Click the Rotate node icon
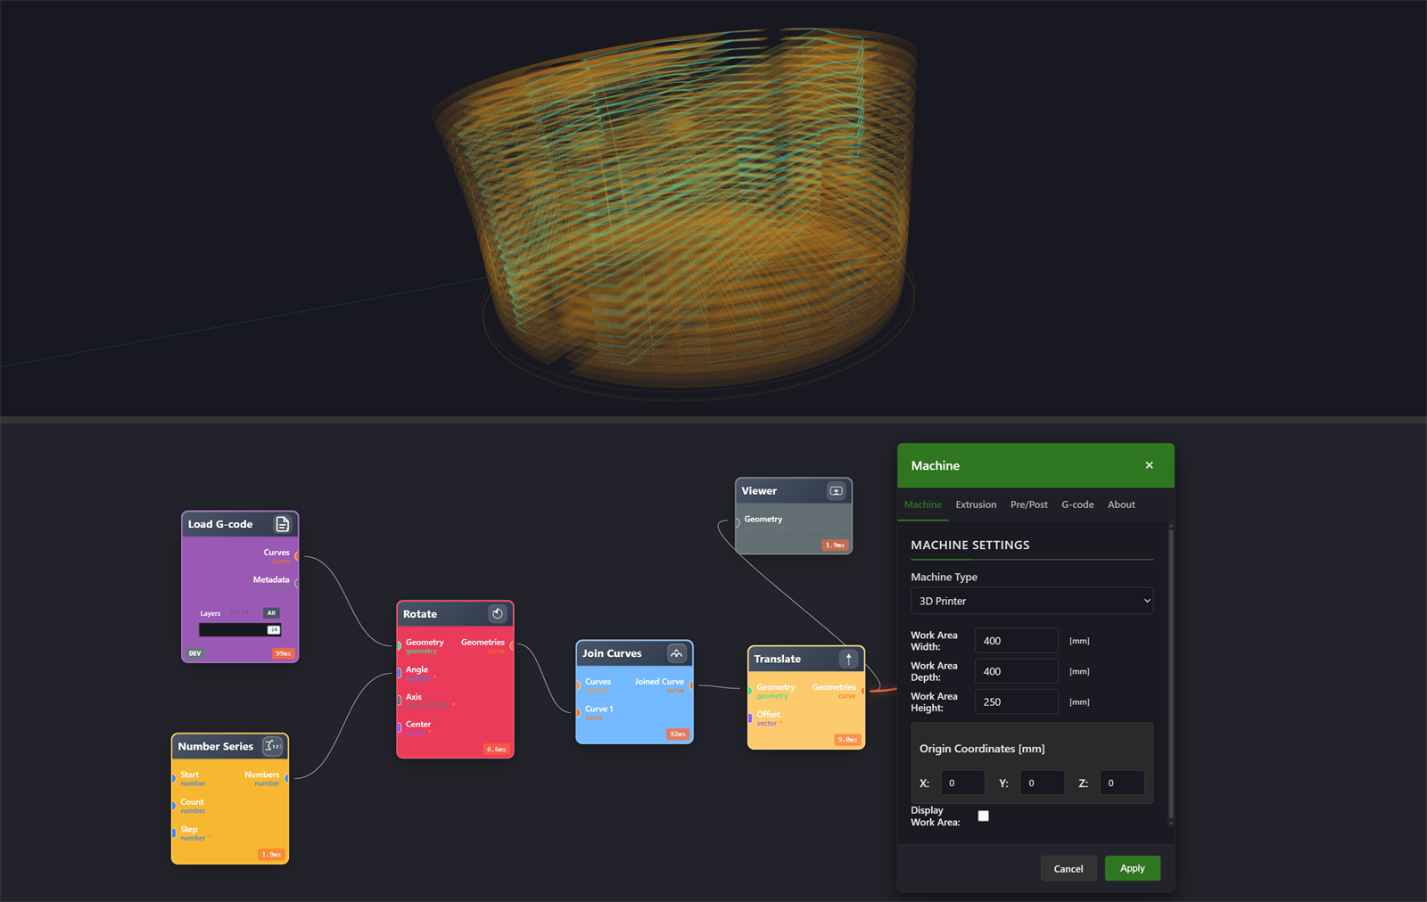 (x=498, y=613)
